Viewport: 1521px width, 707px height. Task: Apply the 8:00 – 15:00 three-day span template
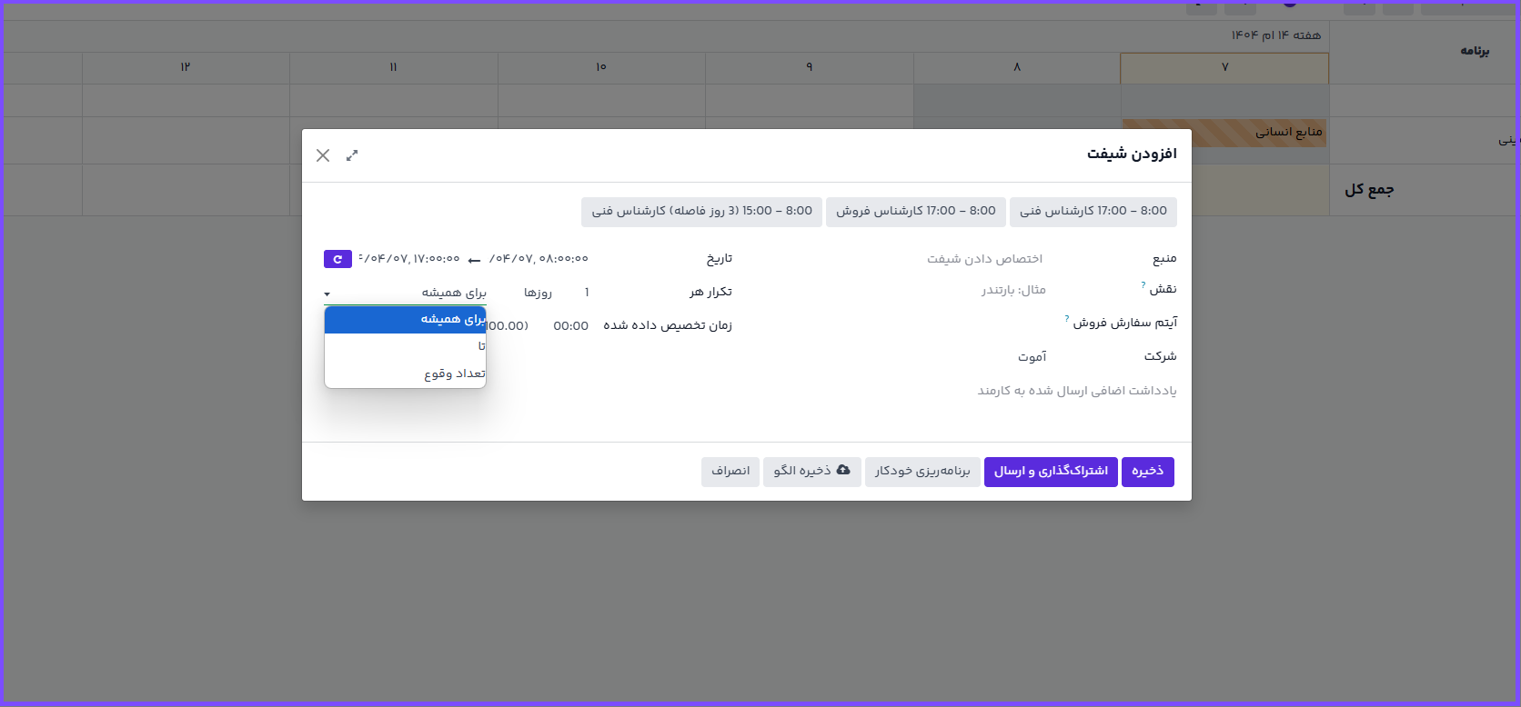[x=701, y=211]
